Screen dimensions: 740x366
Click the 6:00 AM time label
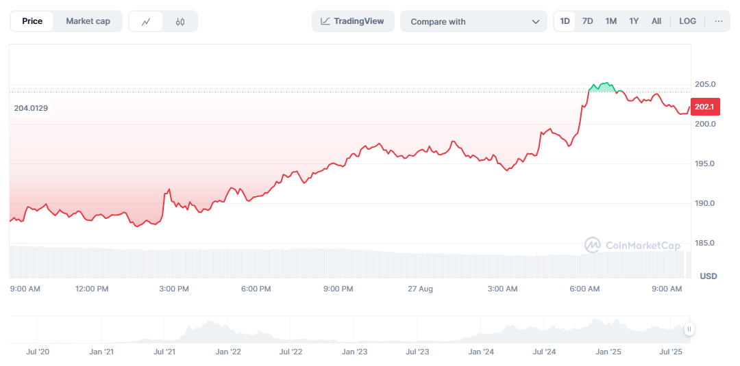pos(584,289)
